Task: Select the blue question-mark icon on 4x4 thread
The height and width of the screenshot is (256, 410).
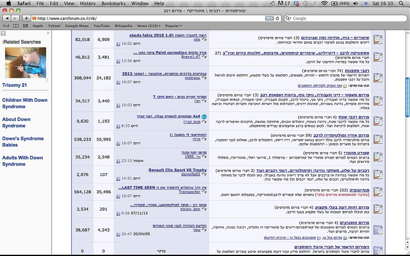Action: tap(204, 117)
